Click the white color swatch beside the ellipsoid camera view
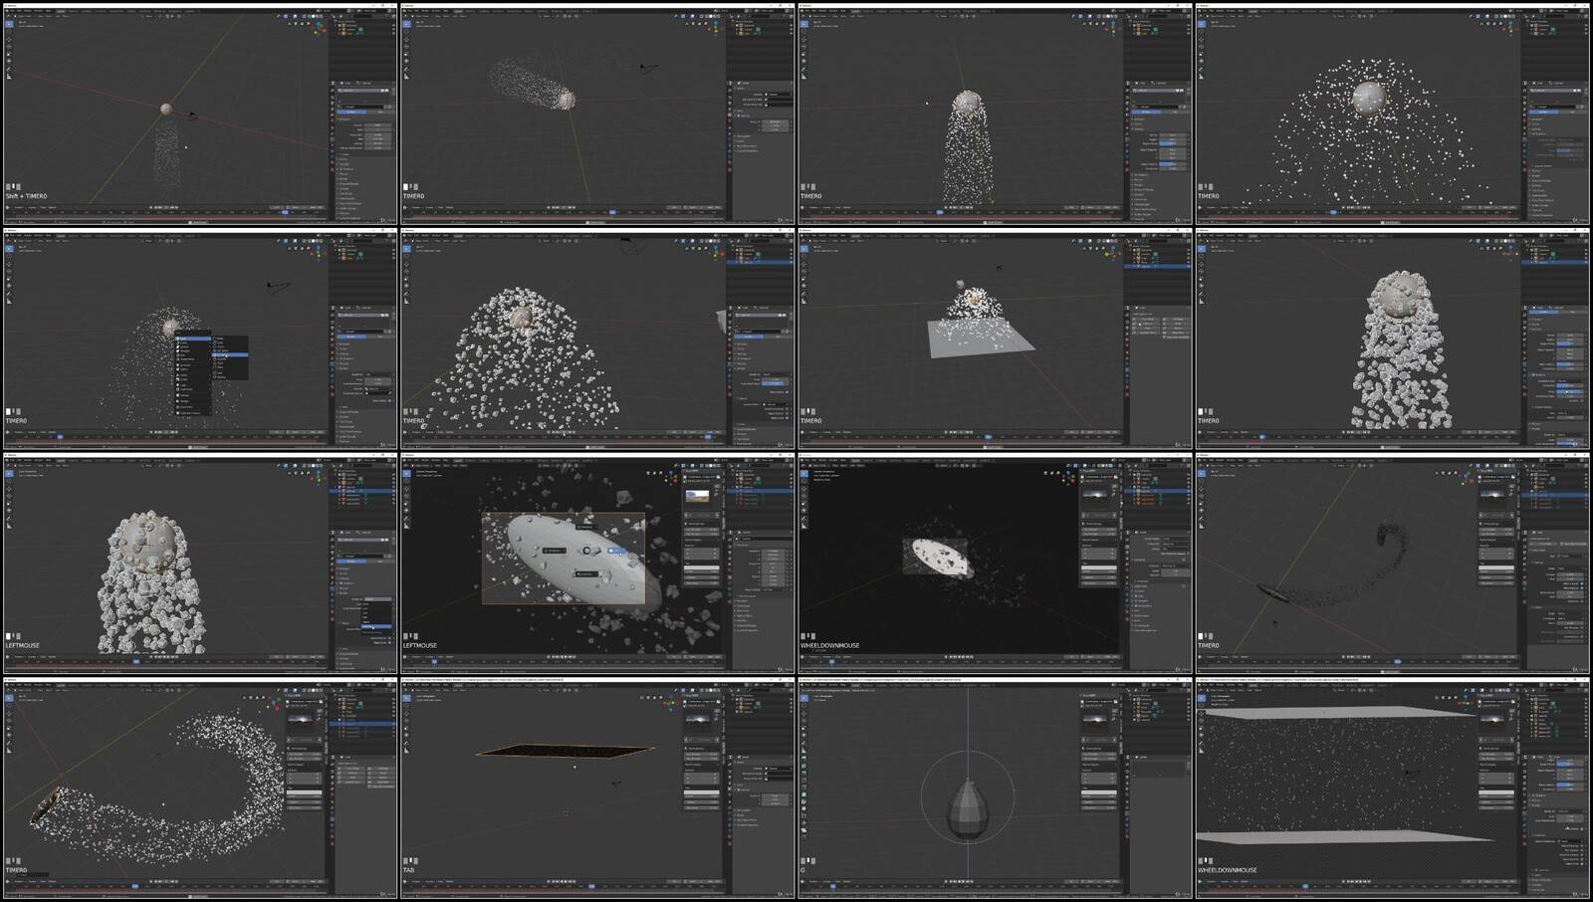This screenshot has width=1593, height=902. click(701, 569)
